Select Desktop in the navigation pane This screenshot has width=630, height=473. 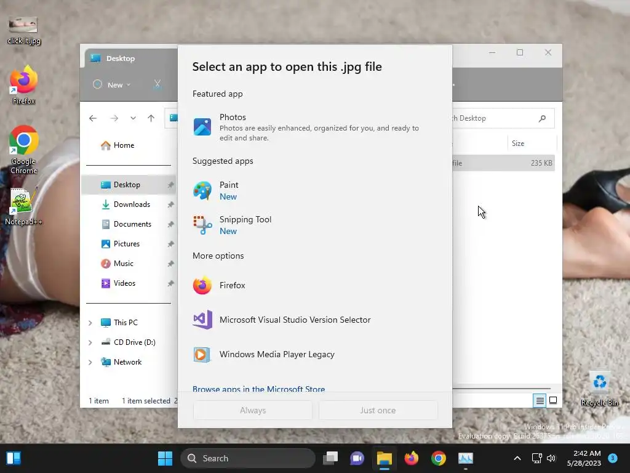(129, 185)
